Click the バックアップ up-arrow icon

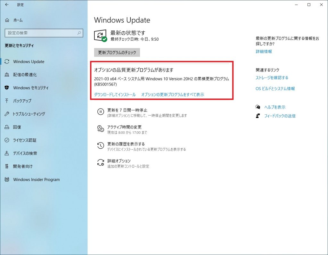click(x=7, y=101)
